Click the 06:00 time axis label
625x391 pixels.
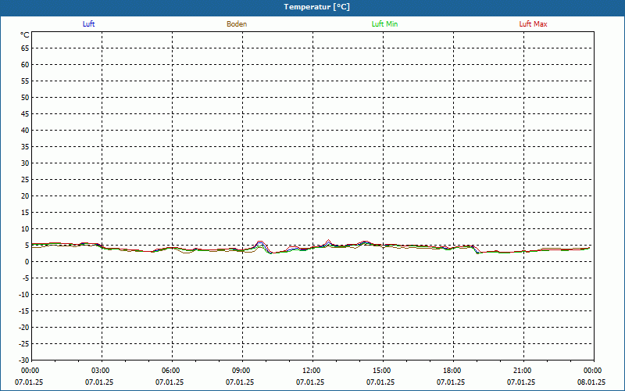pyautogui.click(x=171, y=371)
